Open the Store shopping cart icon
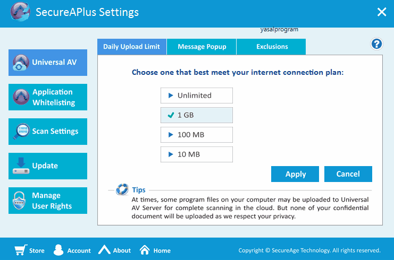The image size is (394, 260). tap(20, 250)
